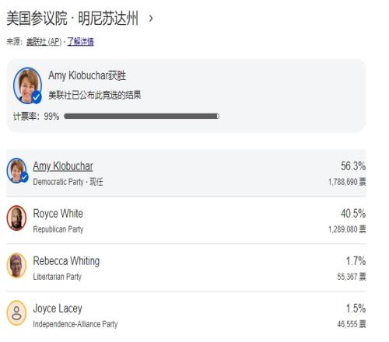Click the blue verified checkmark on winner portrait
Viewport: 389px width, 342px height.
[x=37, y=98]
